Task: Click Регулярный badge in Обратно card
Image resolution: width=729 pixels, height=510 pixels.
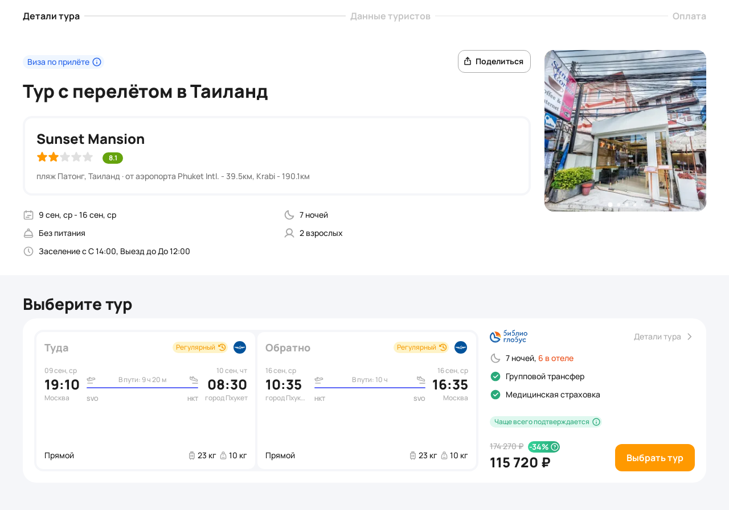Action: 421,347
